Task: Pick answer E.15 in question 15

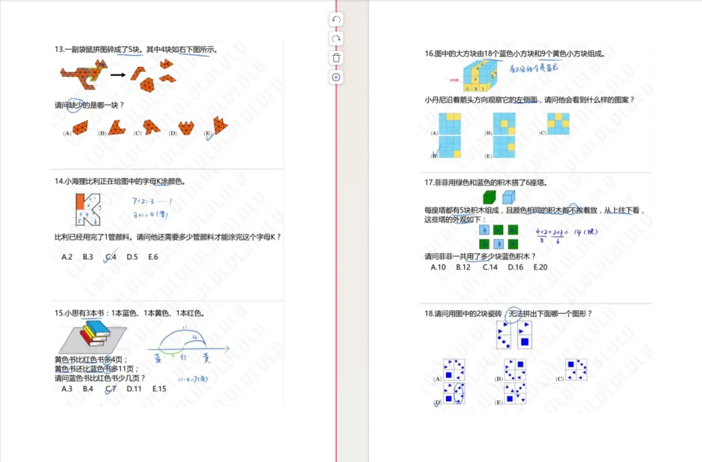Action: [159, 389]
